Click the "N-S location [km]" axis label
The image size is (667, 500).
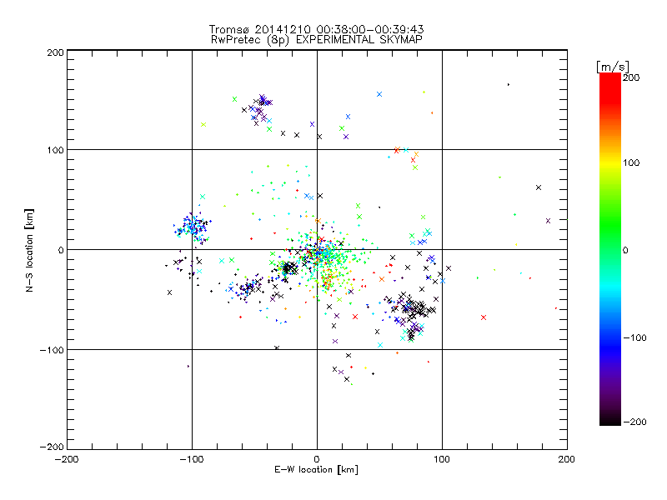[29, 251]
